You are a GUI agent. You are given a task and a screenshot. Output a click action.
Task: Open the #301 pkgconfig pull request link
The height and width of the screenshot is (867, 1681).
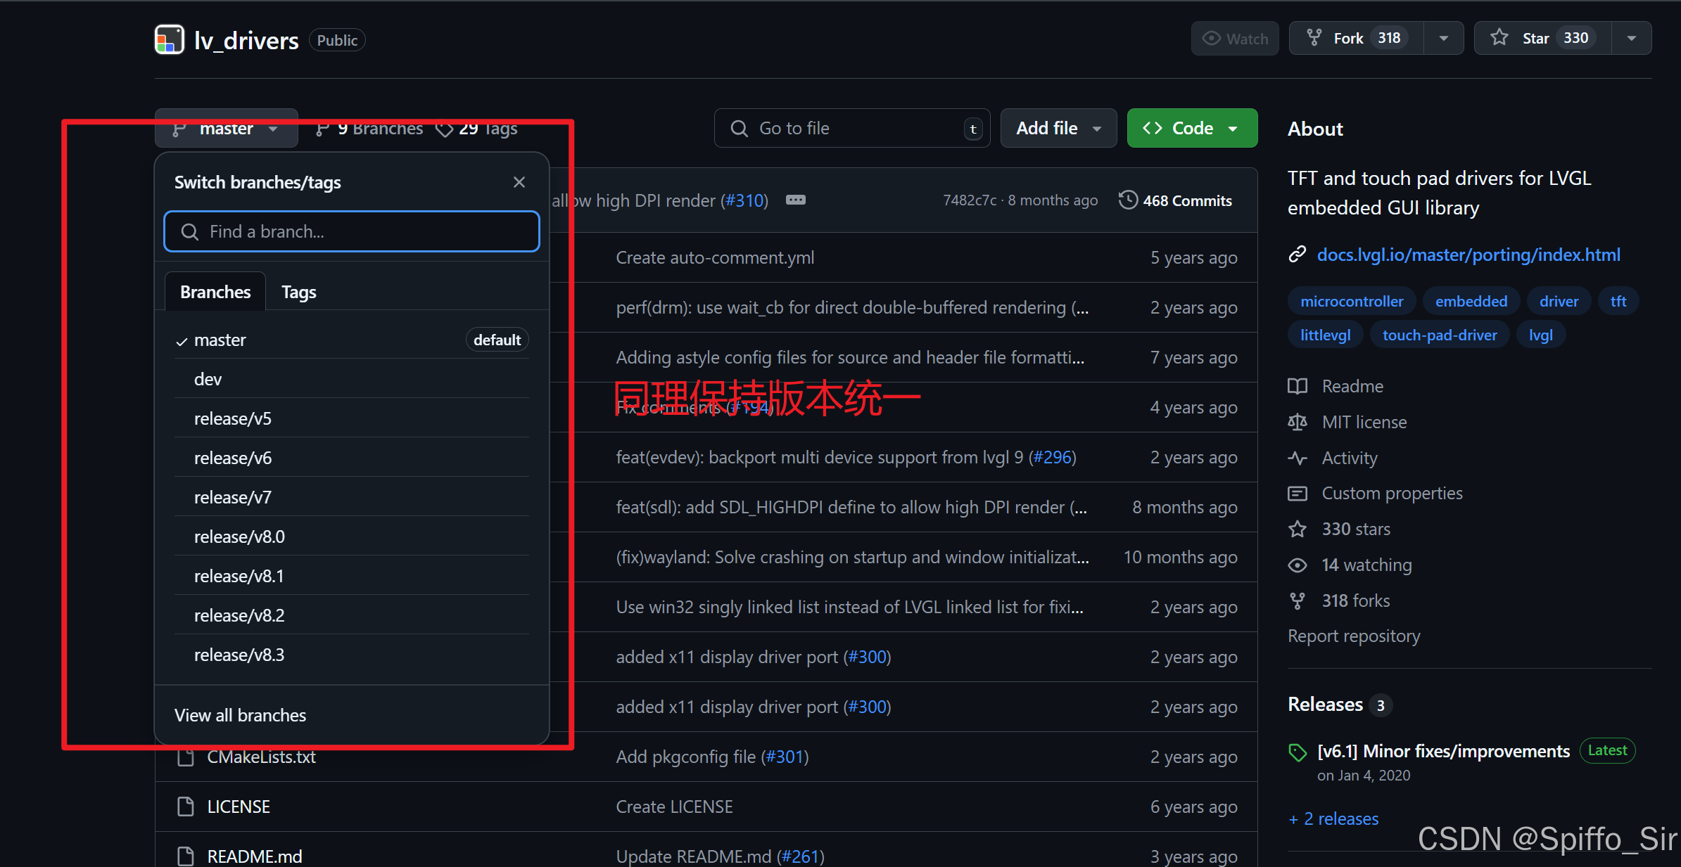click(x=785, y=757)
